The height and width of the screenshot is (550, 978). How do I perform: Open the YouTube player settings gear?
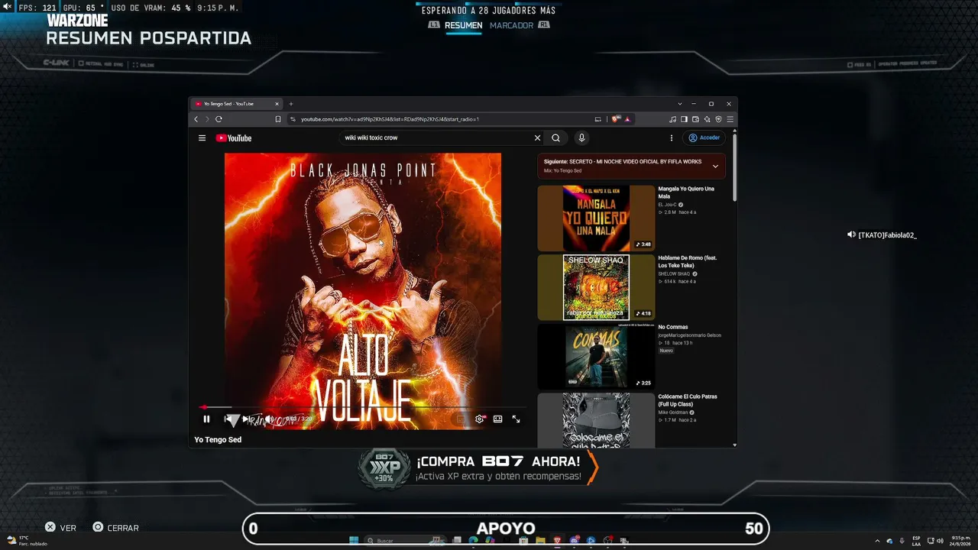480,419
